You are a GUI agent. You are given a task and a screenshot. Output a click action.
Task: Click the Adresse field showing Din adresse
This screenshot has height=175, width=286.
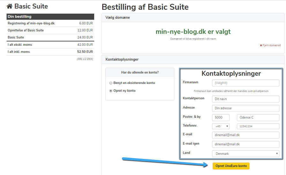pyautogui.click(x=245, y=108)
